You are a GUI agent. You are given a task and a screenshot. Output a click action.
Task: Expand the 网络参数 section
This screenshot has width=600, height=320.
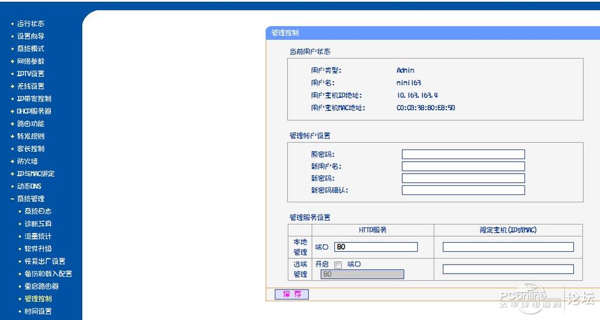point(30,61)
